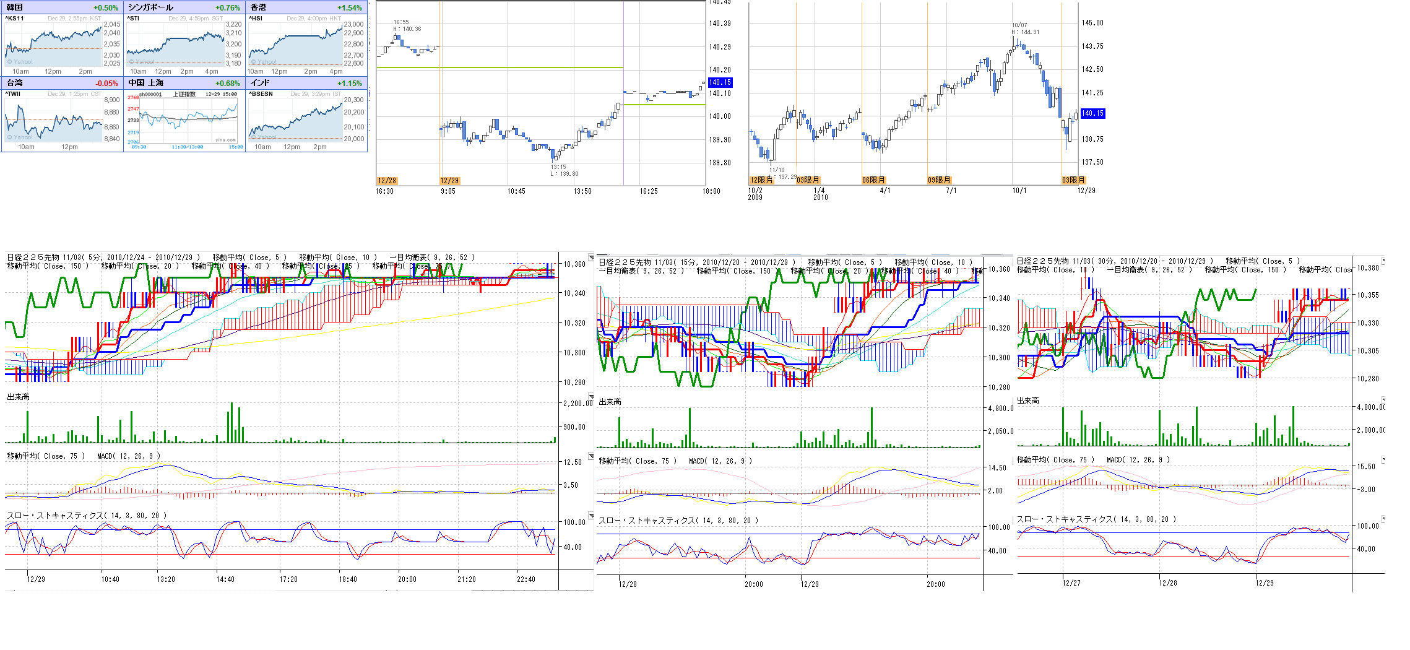This screenshot has height=650, width=1410.
Task: Click the 12/28 orange date label
Action: pyautogui.click(x=387, y=181)
